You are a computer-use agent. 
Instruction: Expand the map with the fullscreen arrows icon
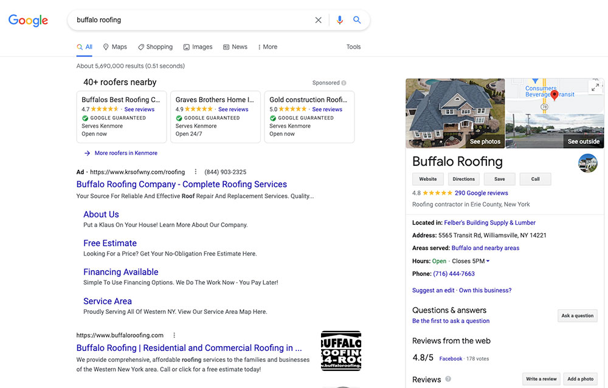tap(595, 88)
